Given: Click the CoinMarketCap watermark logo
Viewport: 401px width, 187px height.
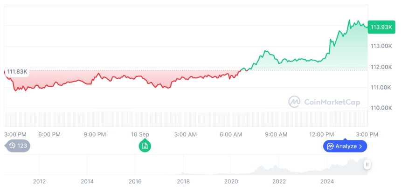Looking at the screenshot, I should point(324,101).
